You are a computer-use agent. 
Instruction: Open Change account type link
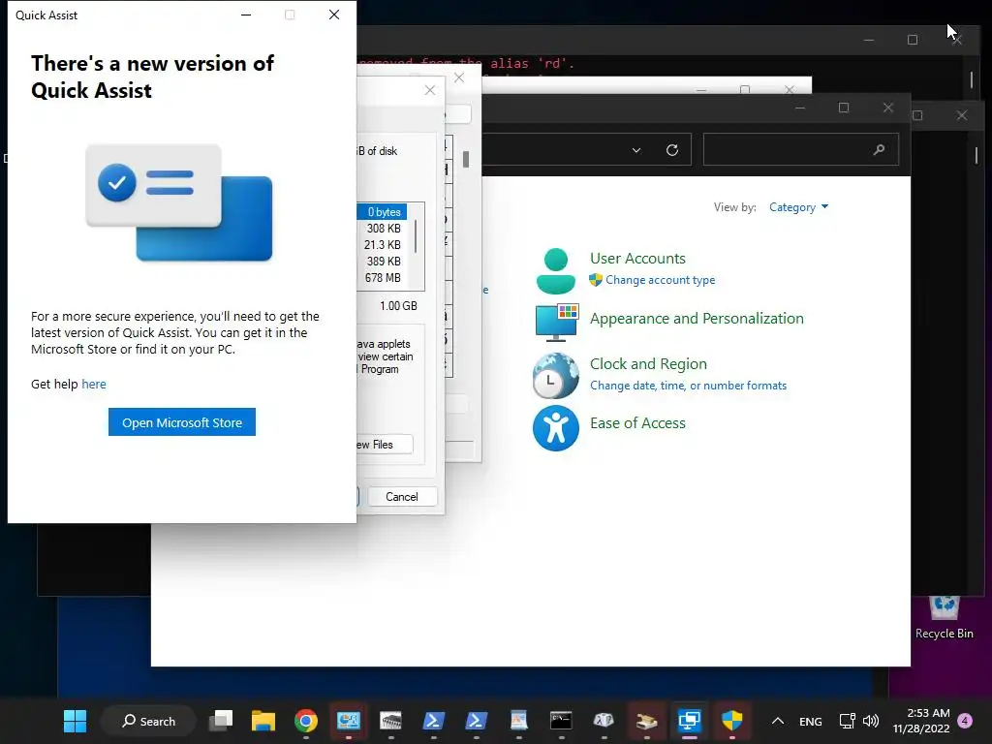pos(660,280)
